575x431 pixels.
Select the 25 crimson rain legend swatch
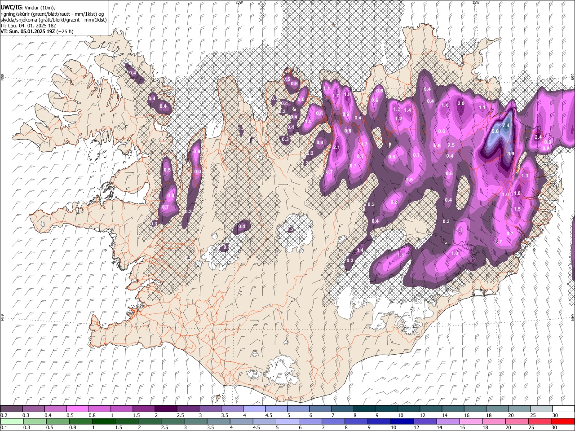click(x=540, y=421)
